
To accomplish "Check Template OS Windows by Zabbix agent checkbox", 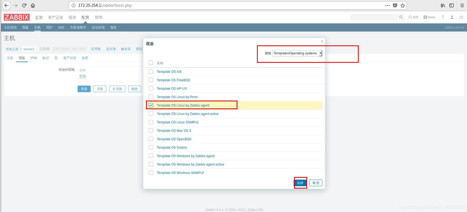I will point(151,156).
